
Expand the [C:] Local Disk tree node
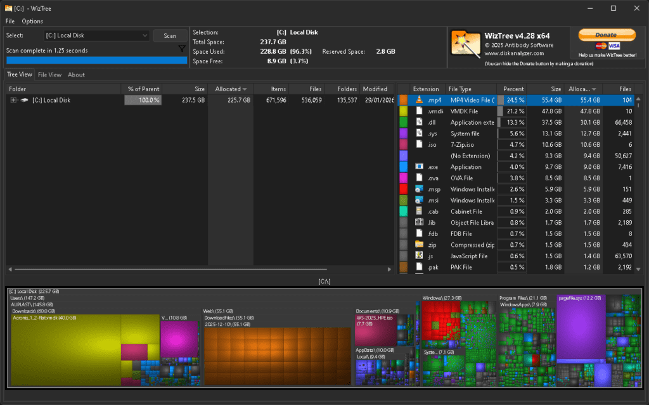[13, 100]
